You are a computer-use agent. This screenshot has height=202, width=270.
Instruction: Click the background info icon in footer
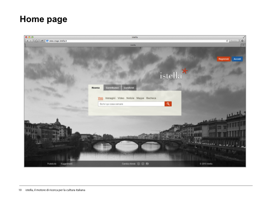(147, 164)
